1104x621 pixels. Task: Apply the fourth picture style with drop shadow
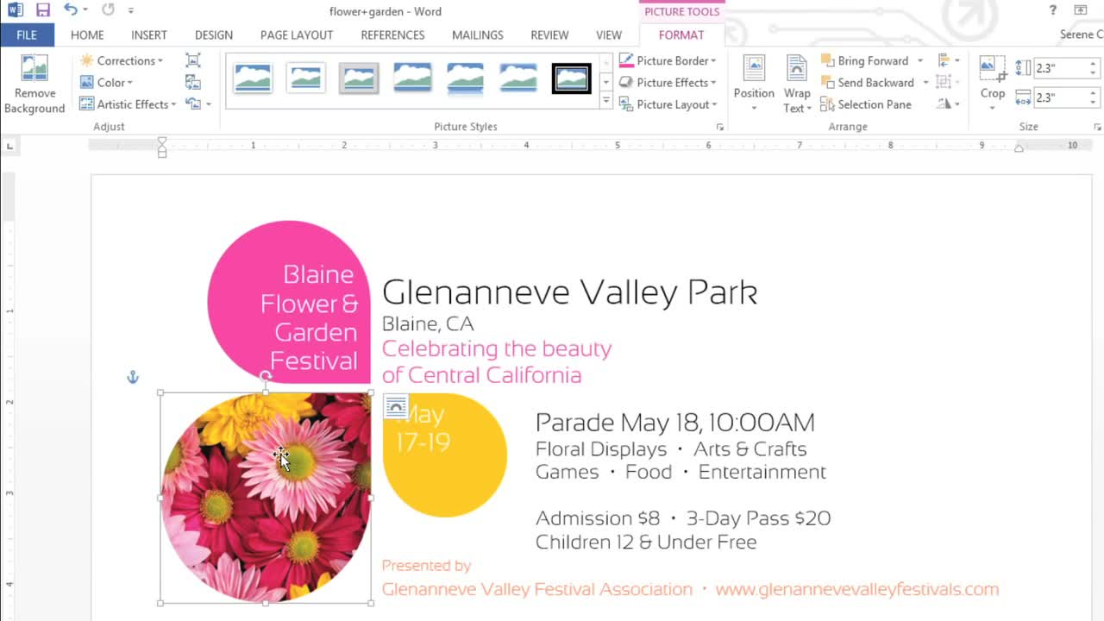pyautogui.click(x=412, y=78)
